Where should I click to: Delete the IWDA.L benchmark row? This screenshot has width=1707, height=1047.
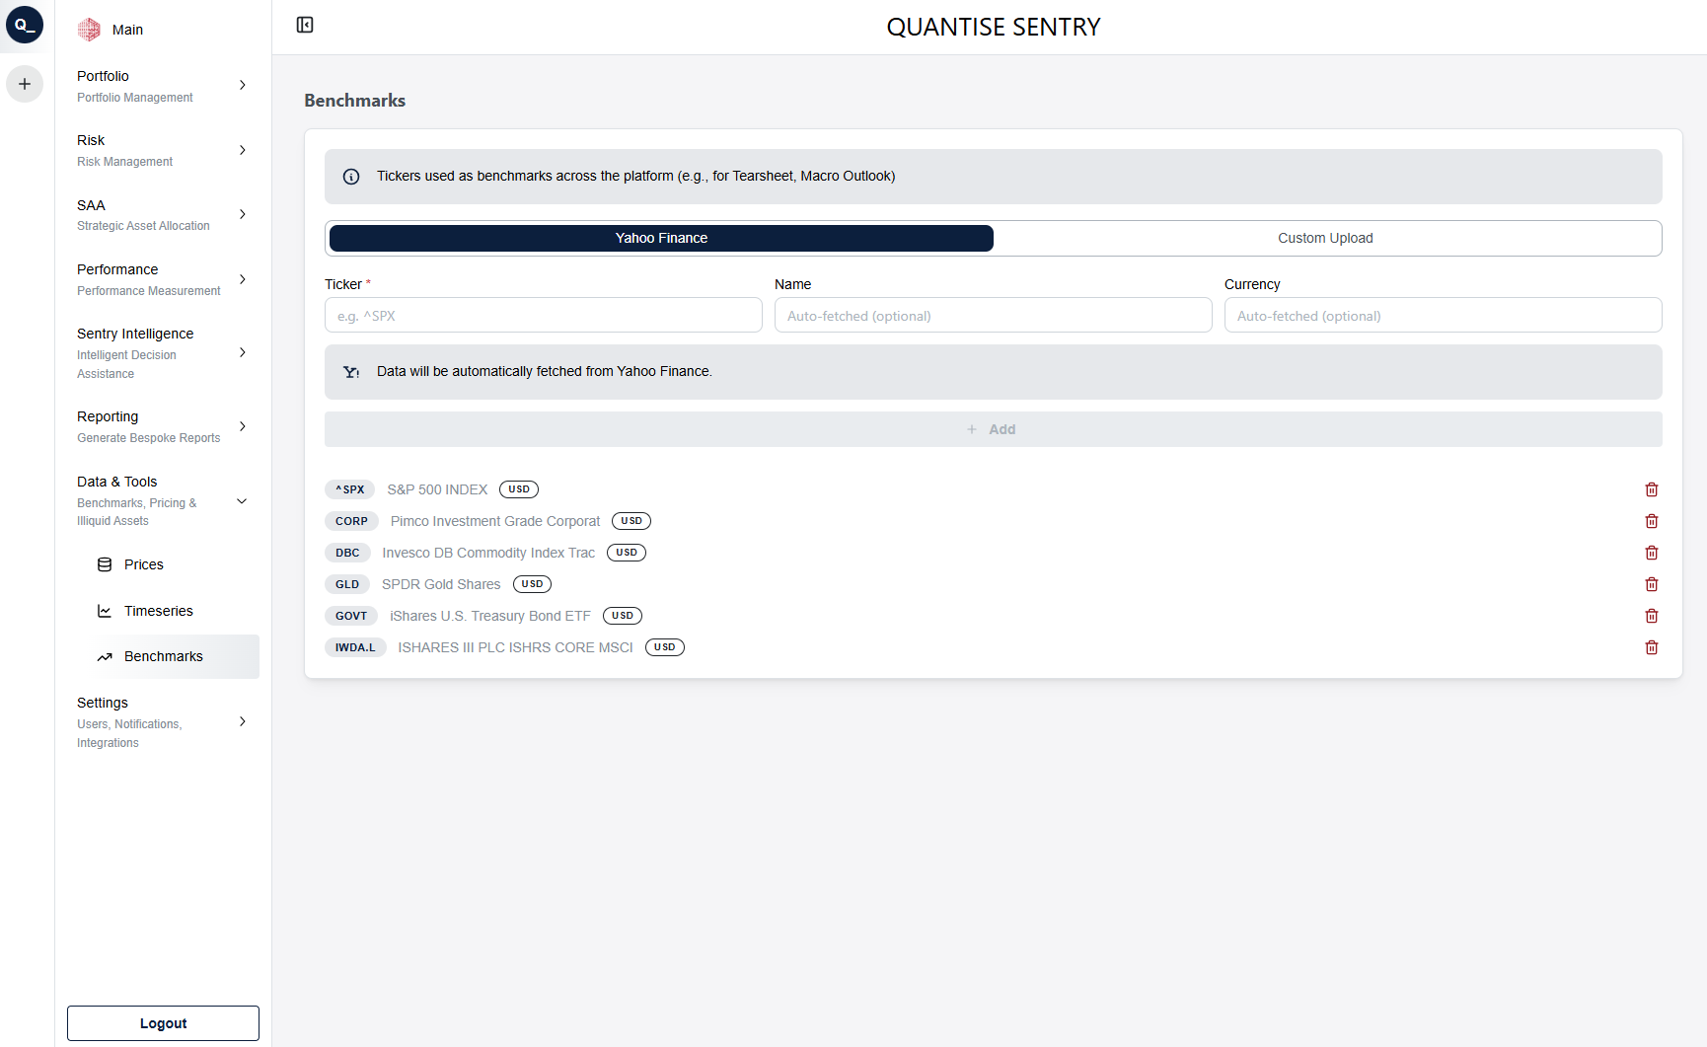[x=1652, y=647]
